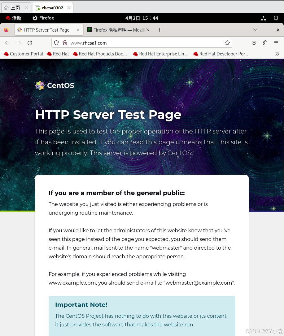Click the www.rhcsa1.com address field

click(142, 43)
